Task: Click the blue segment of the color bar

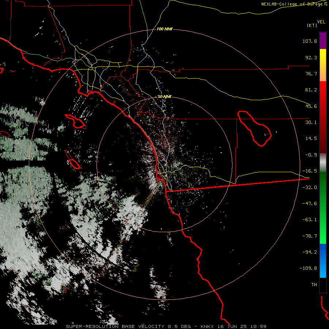Action: (x=323, y=261)
